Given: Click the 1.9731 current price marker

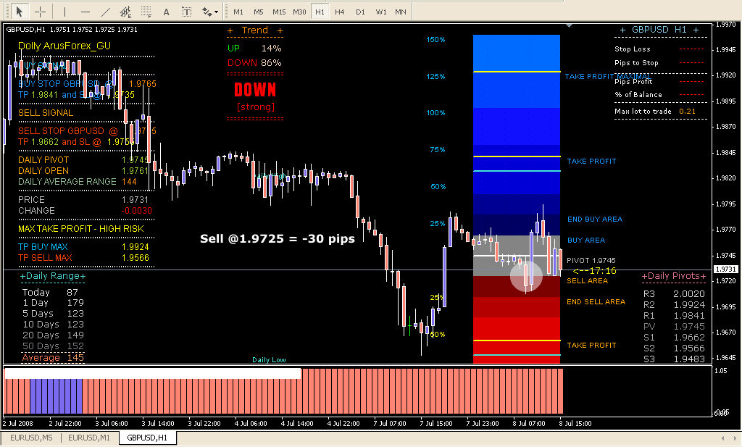Looking at the screenshot, I should point(726,270).
